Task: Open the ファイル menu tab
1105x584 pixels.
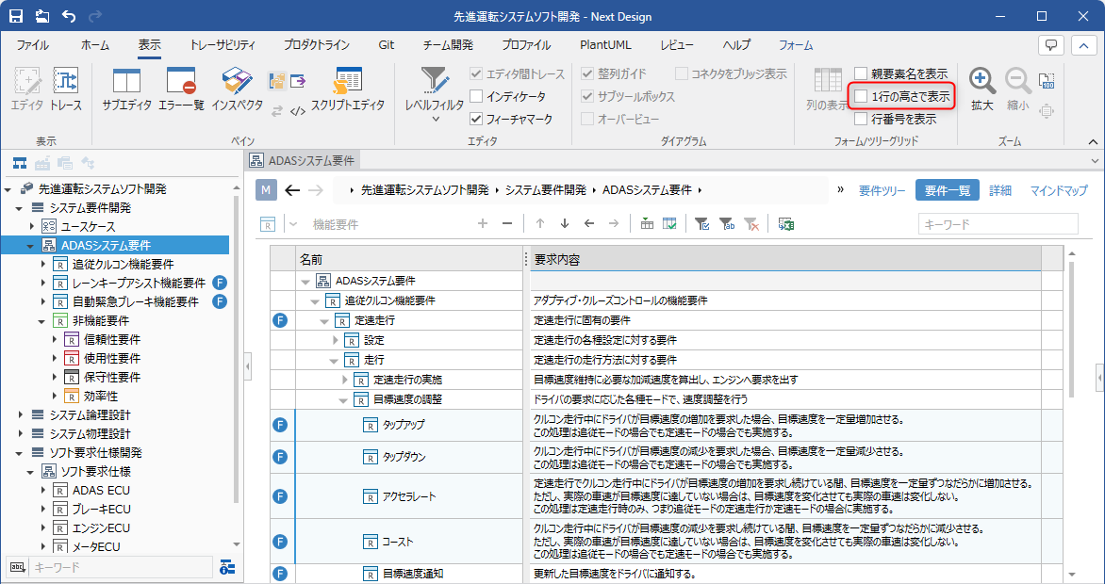Action: [32, 45]
